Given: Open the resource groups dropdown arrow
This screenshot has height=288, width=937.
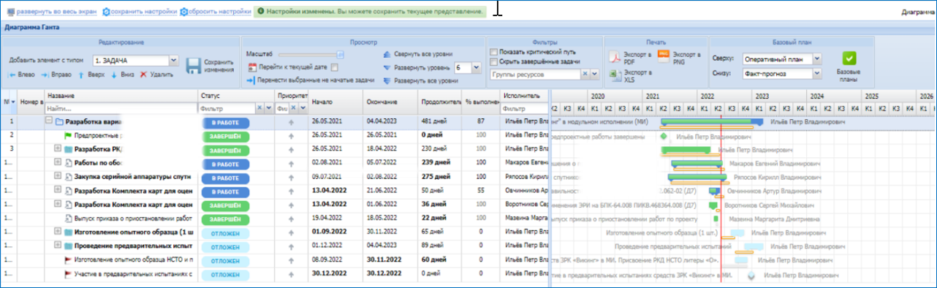Looking at the screenshot, I should pos(593,74).
